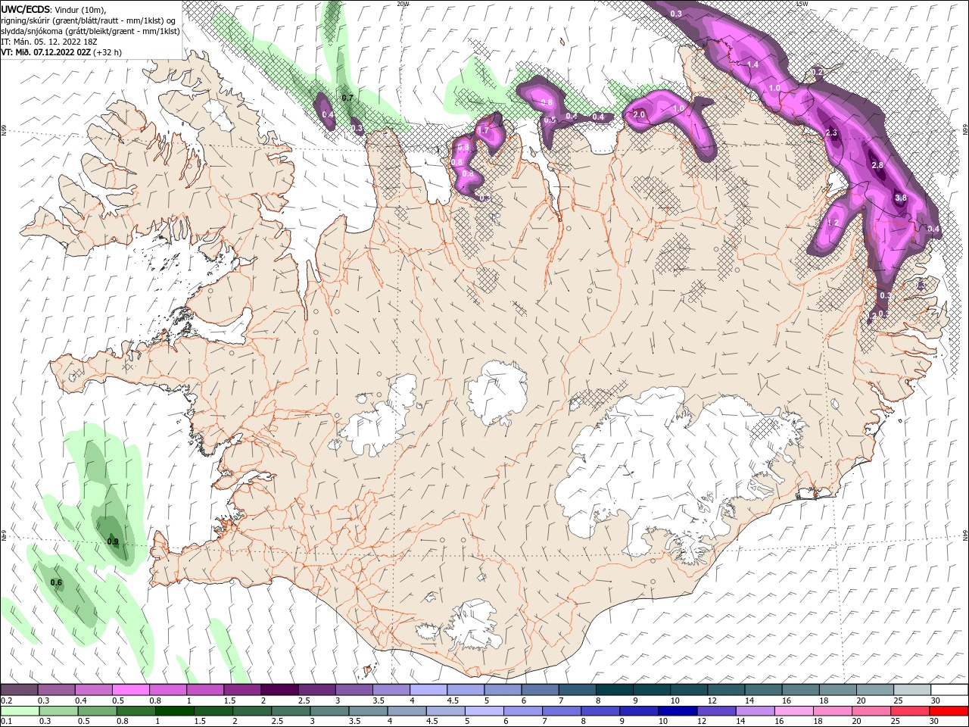Click the 0.9 rain value in the green area
This screenshot has height=727, width=969.
[113, 541]
